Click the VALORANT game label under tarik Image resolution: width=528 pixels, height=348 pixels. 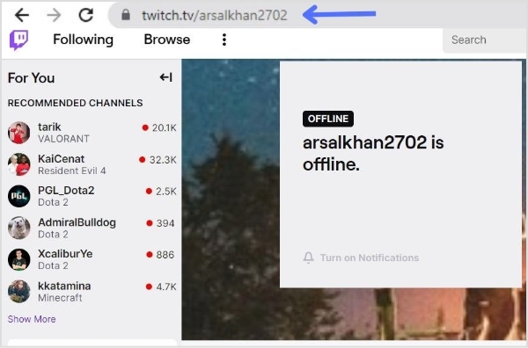[63, 139]
